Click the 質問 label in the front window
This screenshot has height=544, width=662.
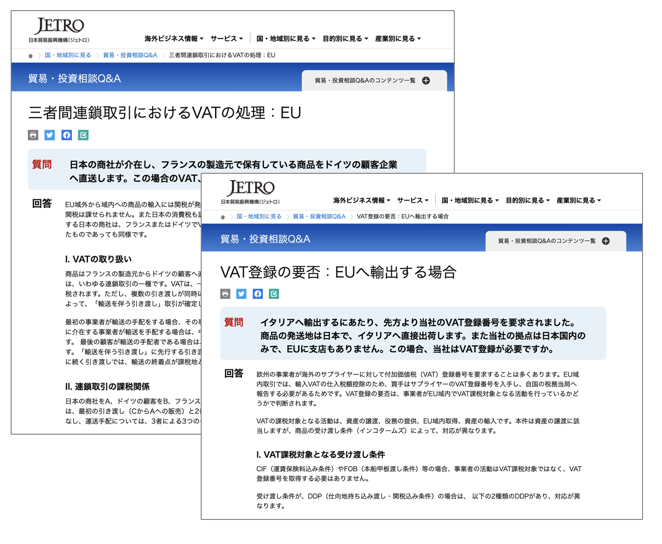tap(234, 323)
